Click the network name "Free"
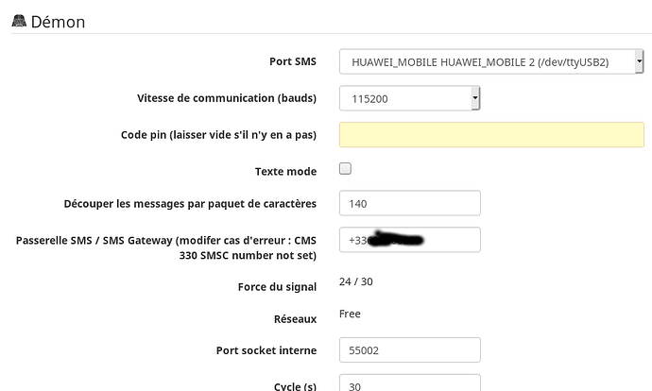Viewport: 652px width, 391px height. click(x=350, y=314)
